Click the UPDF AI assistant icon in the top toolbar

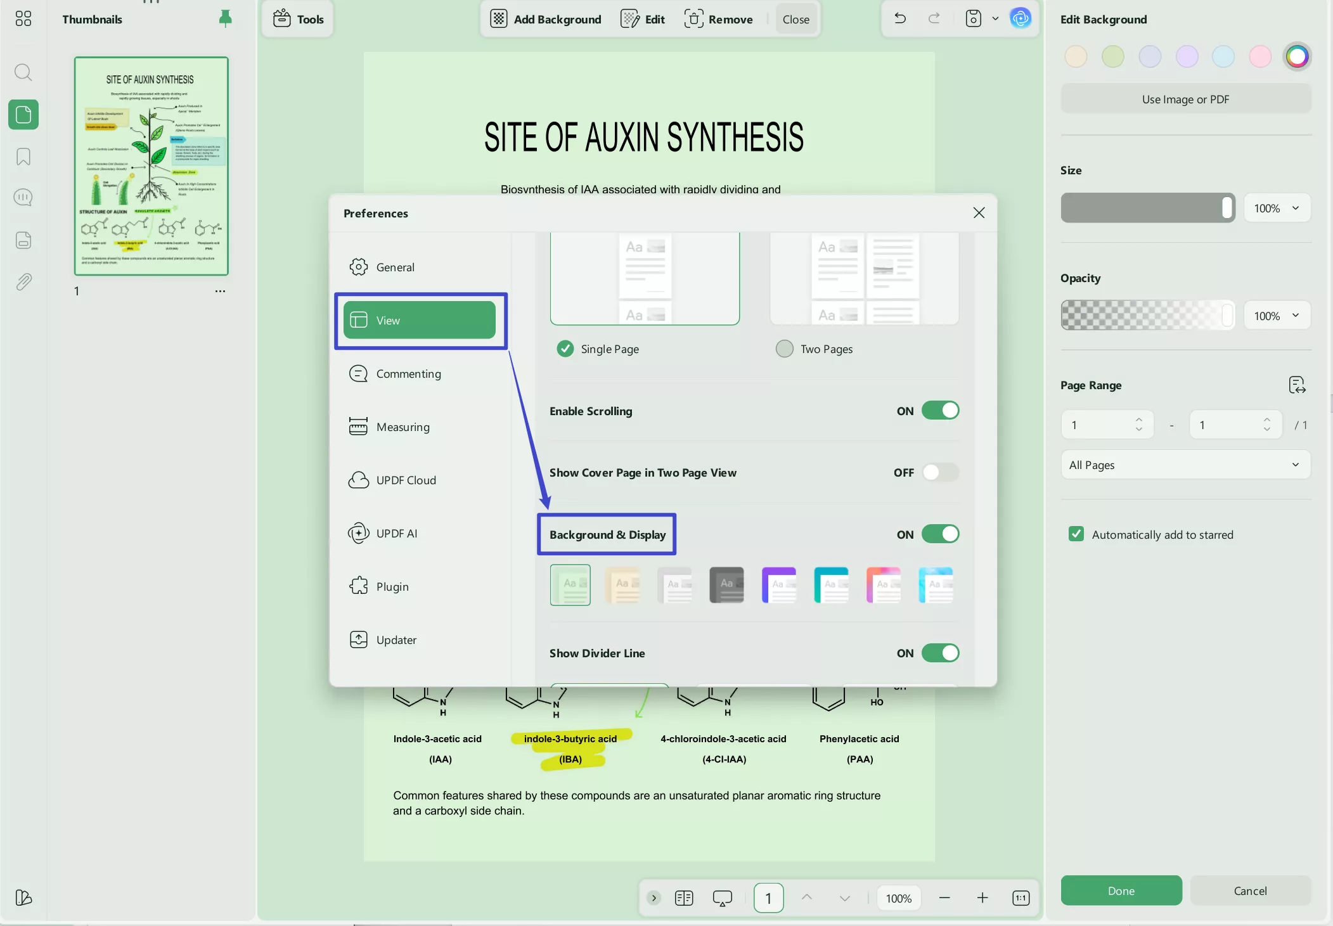coord(1020,19)
